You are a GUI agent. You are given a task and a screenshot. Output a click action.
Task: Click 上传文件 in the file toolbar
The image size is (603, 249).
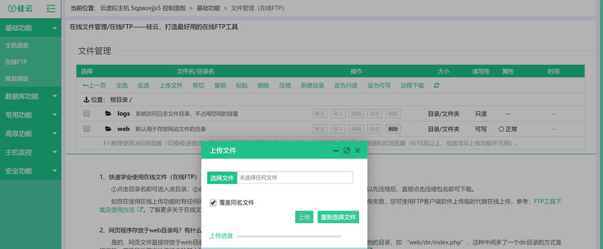(x=171, y=85)
